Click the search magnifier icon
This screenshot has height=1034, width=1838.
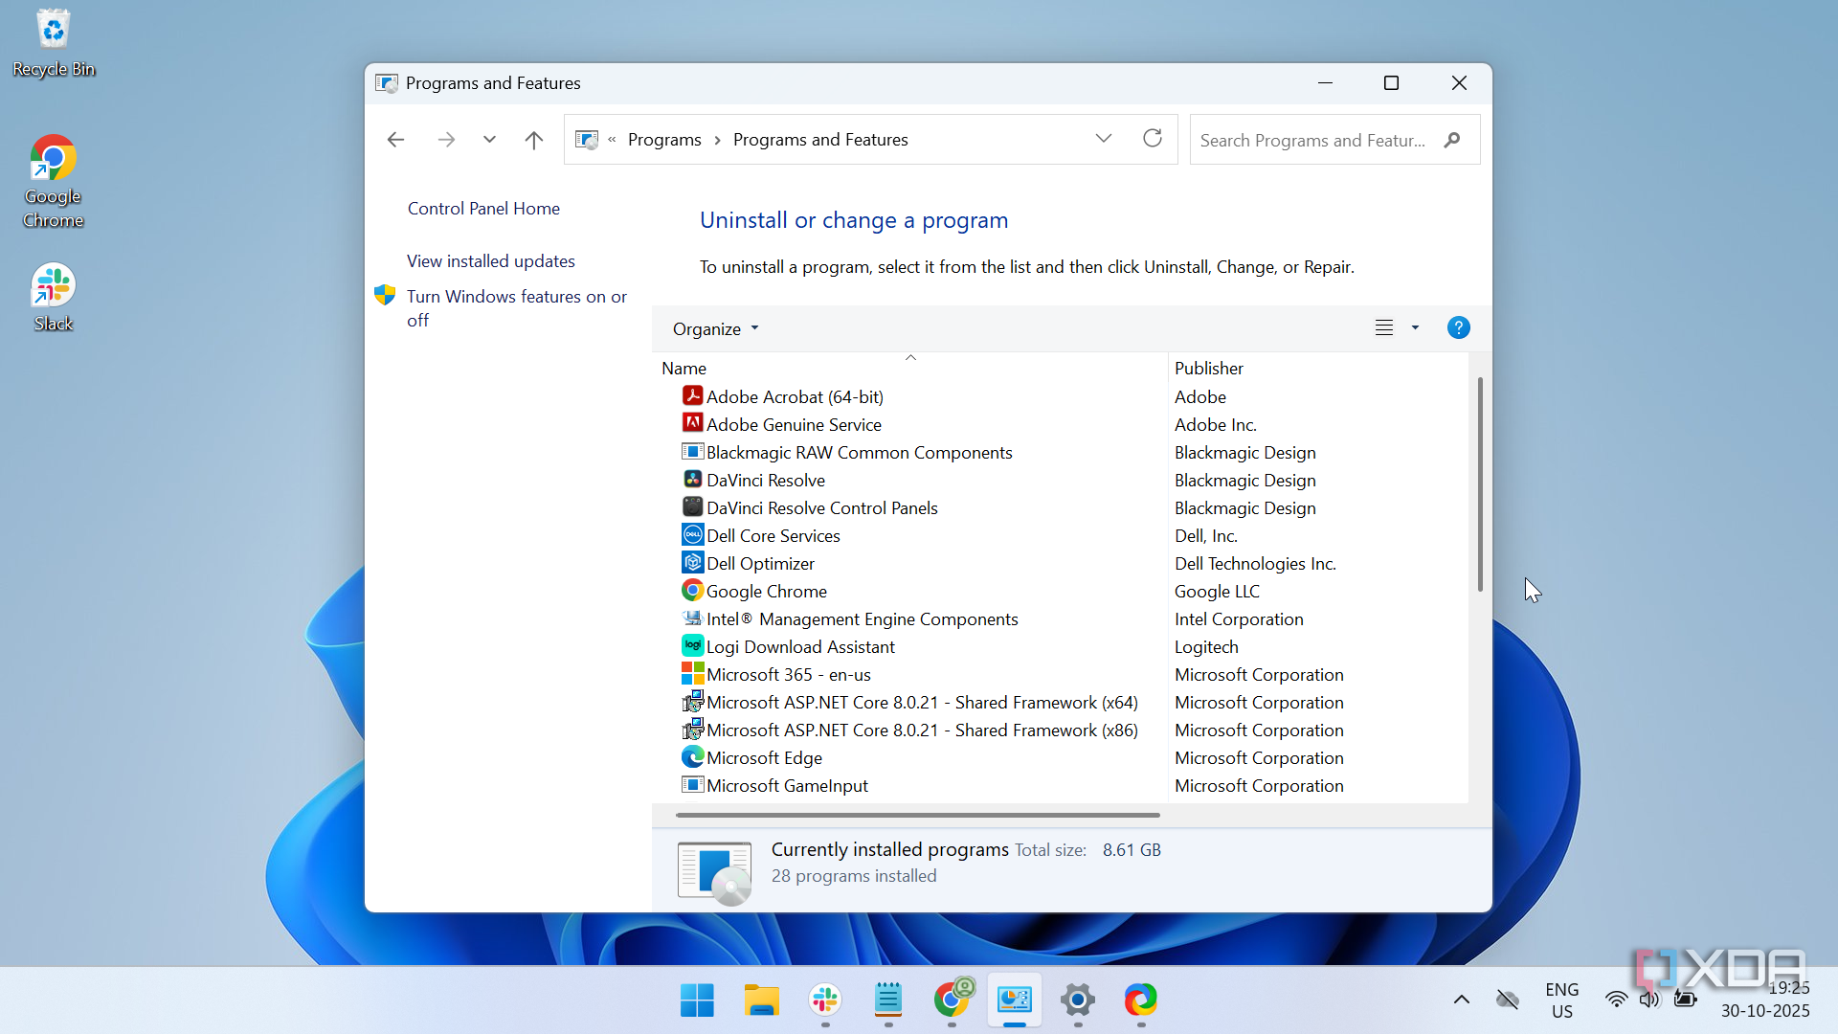coord(1452,140)
